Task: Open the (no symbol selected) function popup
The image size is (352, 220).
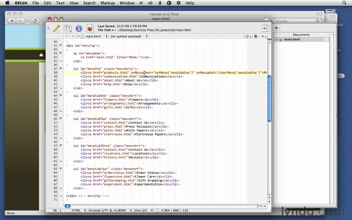Action: click(x=129, y=36)
